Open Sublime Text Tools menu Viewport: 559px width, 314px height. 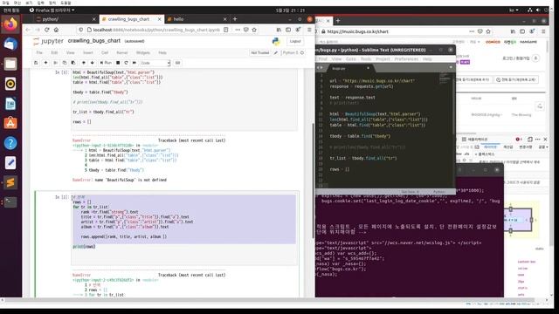366,58
